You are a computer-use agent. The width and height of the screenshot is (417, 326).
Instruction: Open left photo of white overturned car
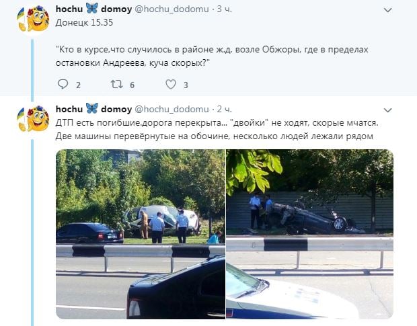coord(141,234)
